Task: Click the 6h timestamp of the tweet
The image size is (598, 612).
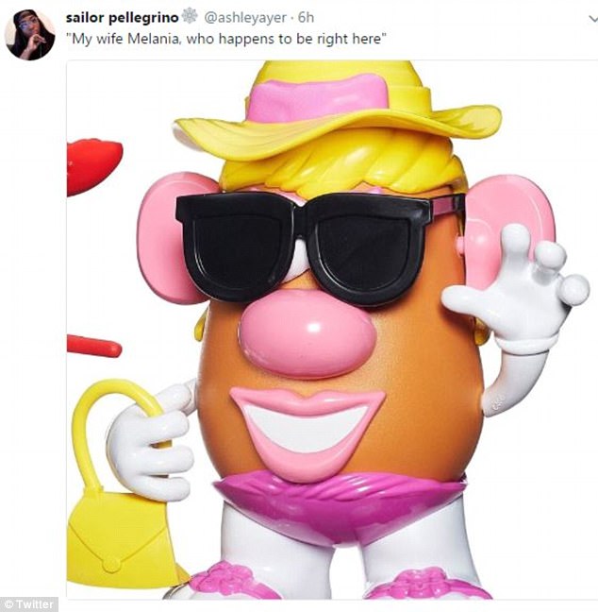Action: (x=306, y=18)
